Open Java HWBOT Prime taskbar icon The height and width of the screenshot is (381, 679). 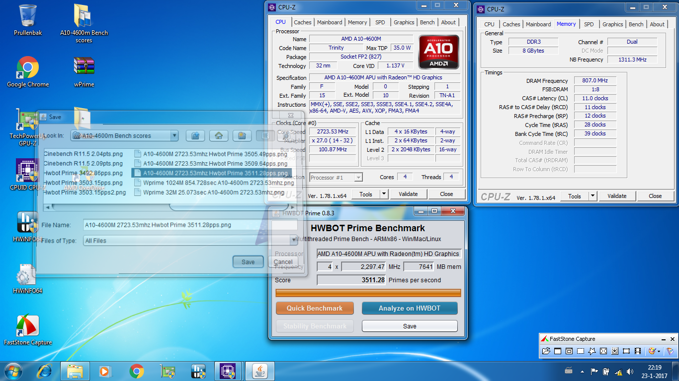pyautogui.click(x=259, y=371)
